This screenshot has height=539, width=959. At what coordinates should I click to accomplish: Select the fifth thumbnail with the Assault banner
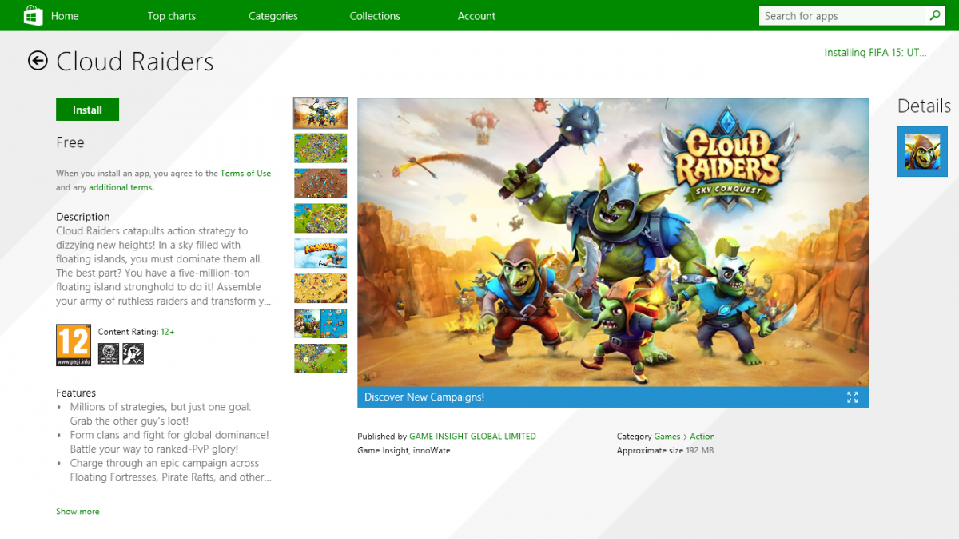pyautogui.click(x=320, y=254)
